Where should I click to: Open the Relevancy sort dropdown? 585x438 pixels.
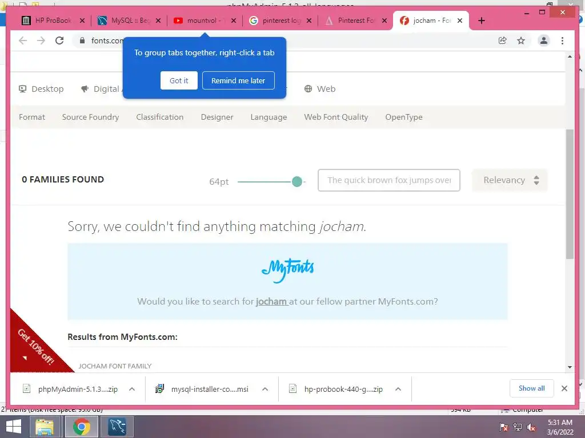[x=510, y=180]
